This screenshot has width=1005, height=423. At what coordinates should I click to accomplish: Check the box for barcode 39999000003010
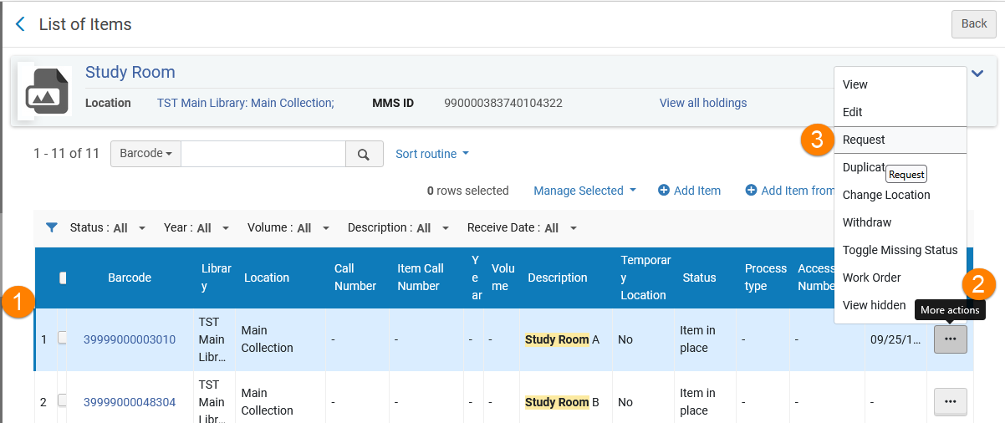63,338
